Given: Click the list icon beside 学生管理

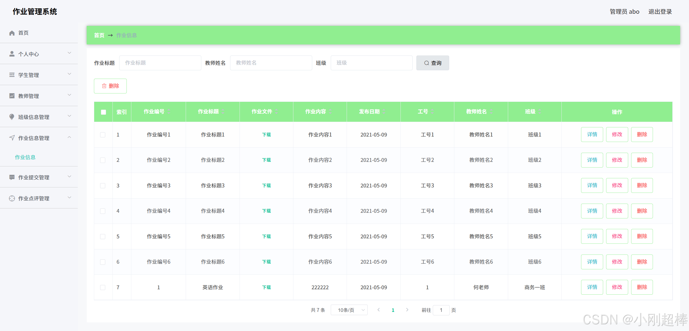Looking at the screenshot, I should click(x=12, y=75).
